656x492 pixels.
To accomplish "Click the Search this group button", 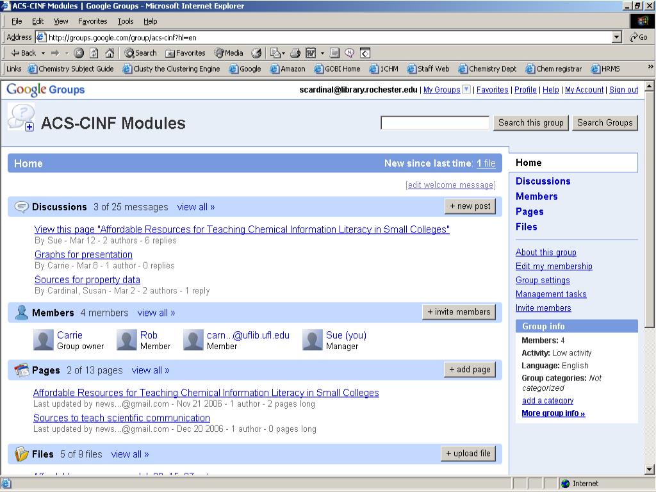I will (531, 122).
